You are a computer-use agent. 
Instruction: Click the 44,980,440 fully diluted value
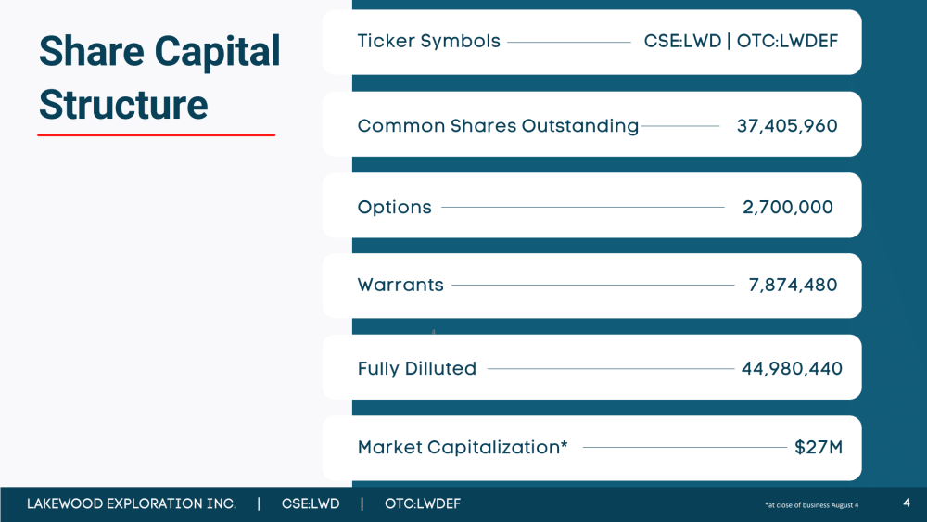pyautogui.click(x=792, y=368)
